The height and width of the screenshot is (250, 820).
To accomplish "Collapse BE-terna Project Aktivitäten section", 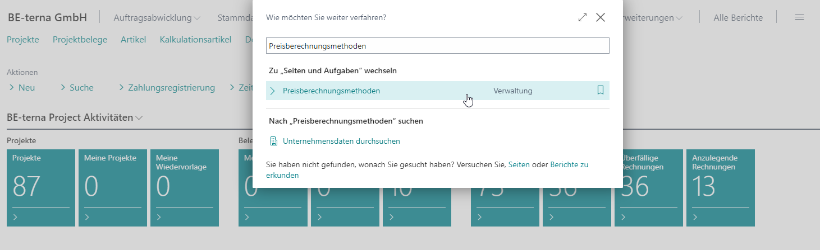I will 139,118.
